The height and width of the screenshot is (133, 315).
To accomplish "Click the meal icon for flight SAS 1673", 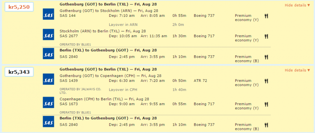I will [266, 104].
